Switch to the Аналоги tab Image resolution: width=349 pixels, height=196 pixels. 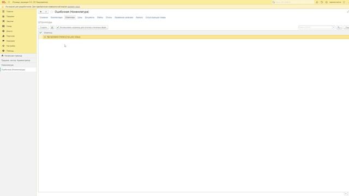[140, 17]
